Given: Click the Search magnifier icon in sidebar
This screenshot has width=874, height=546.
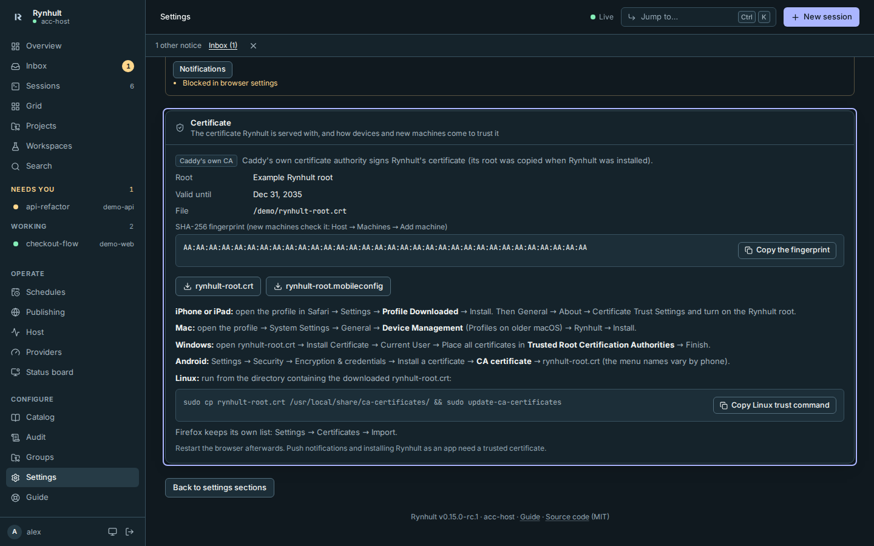Looking at the screenshot, I should pyautogui.click(x=16, y=166).
